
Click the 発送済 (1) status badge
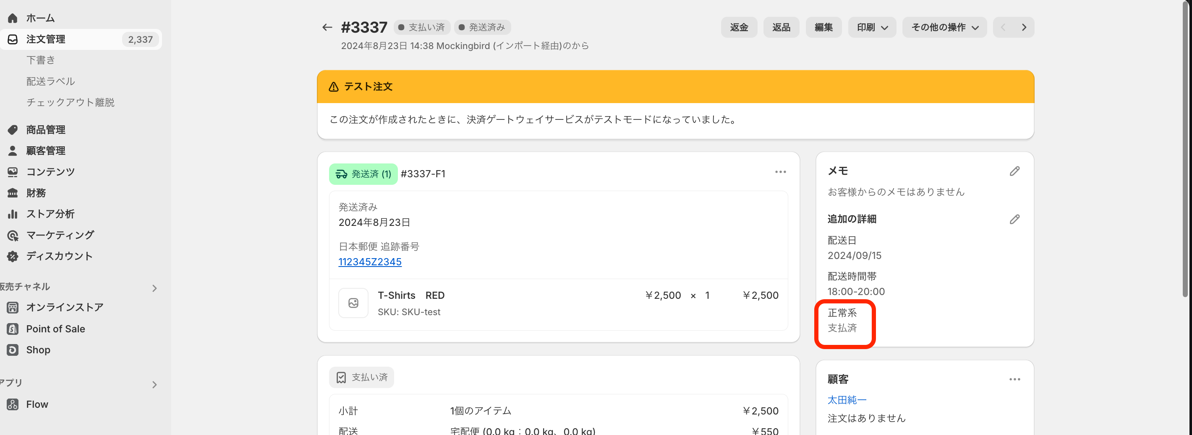[x=363, y=174]
